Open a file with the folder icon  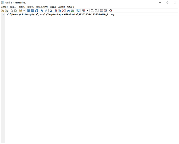[x=20, y=11]
